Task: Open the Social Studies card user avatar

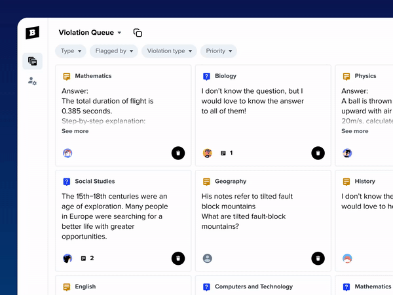Action: [67, 258]
